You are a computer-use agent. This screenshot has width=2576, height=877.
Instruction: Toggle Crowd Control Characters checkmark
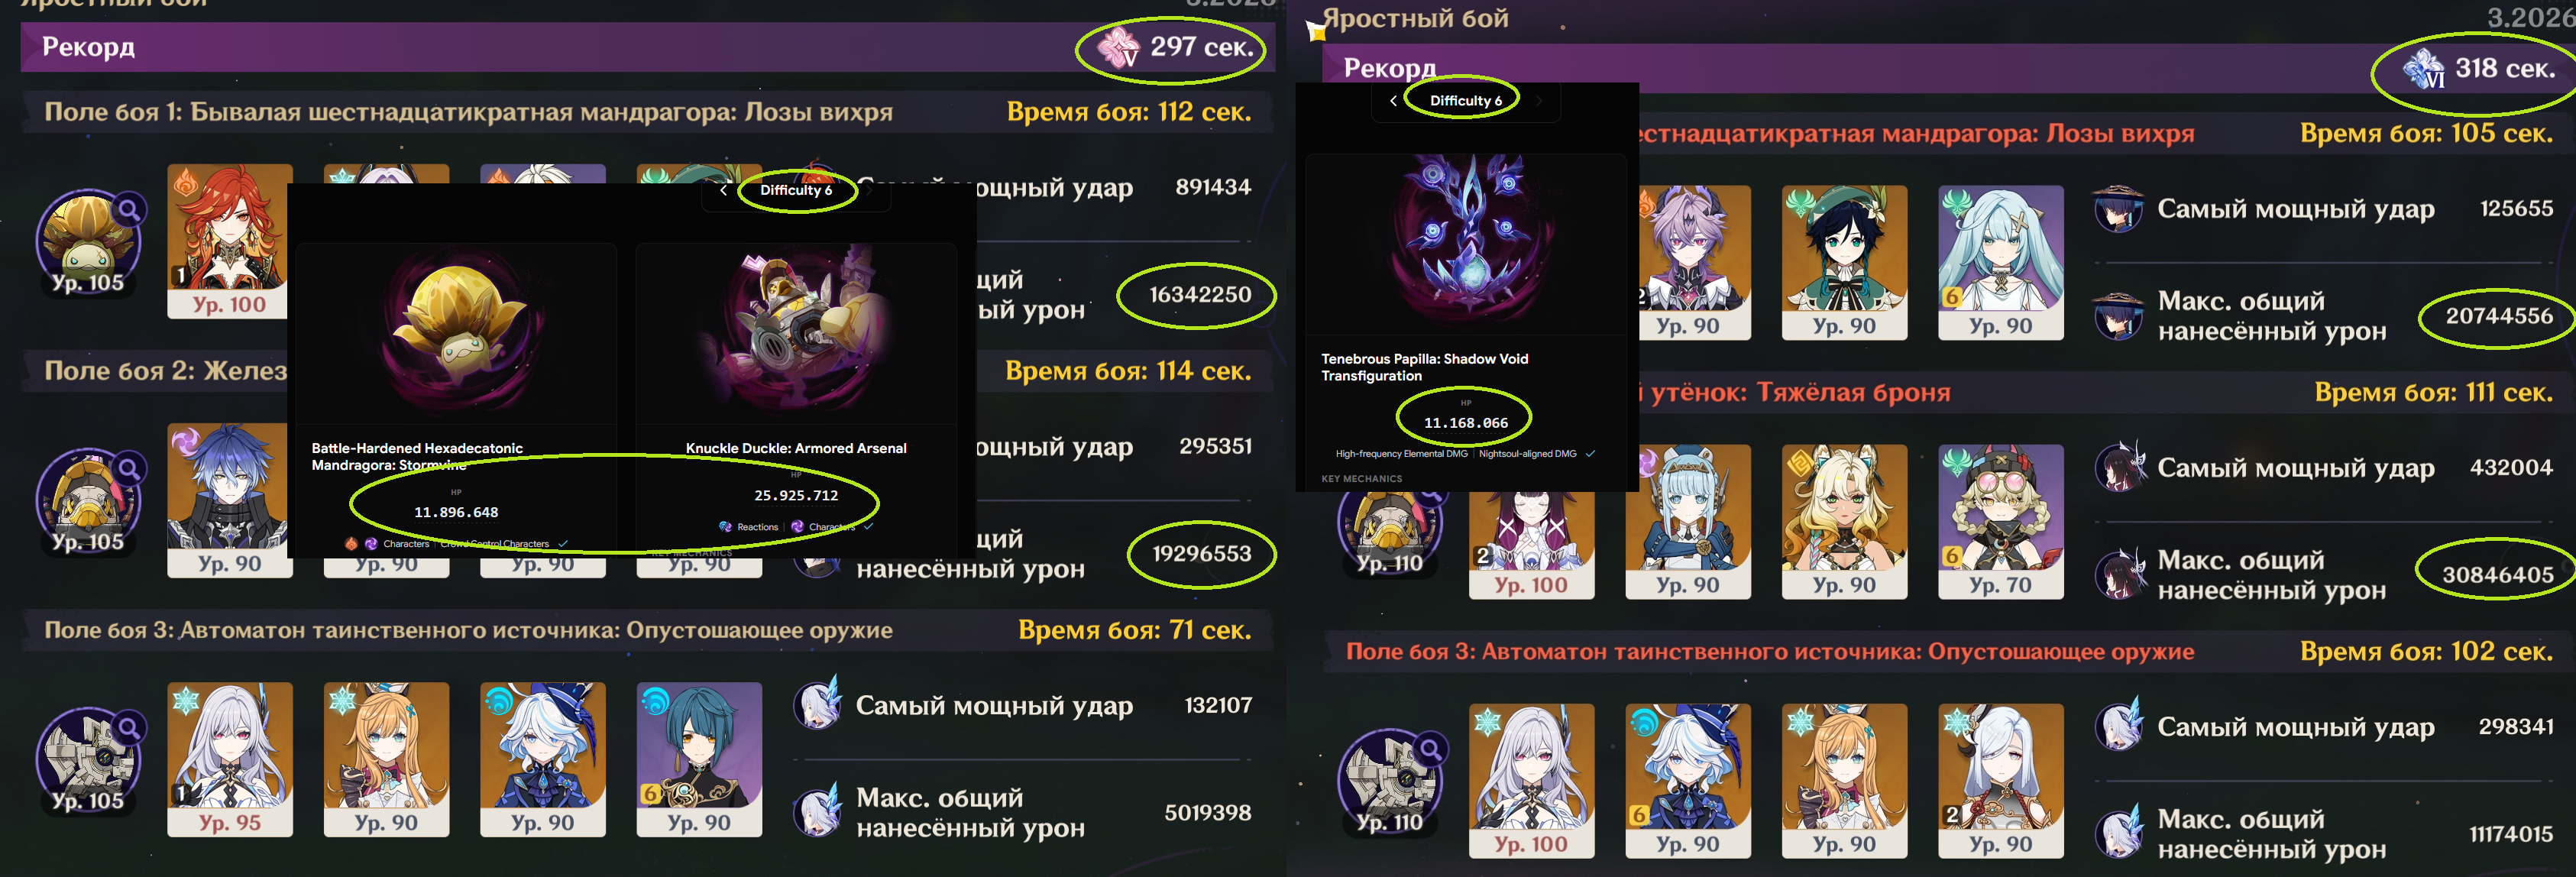point(563,544)
